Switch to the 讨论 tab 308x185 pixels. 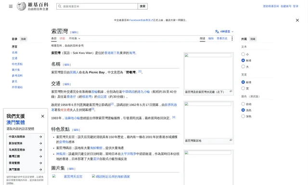pos(62,39)
